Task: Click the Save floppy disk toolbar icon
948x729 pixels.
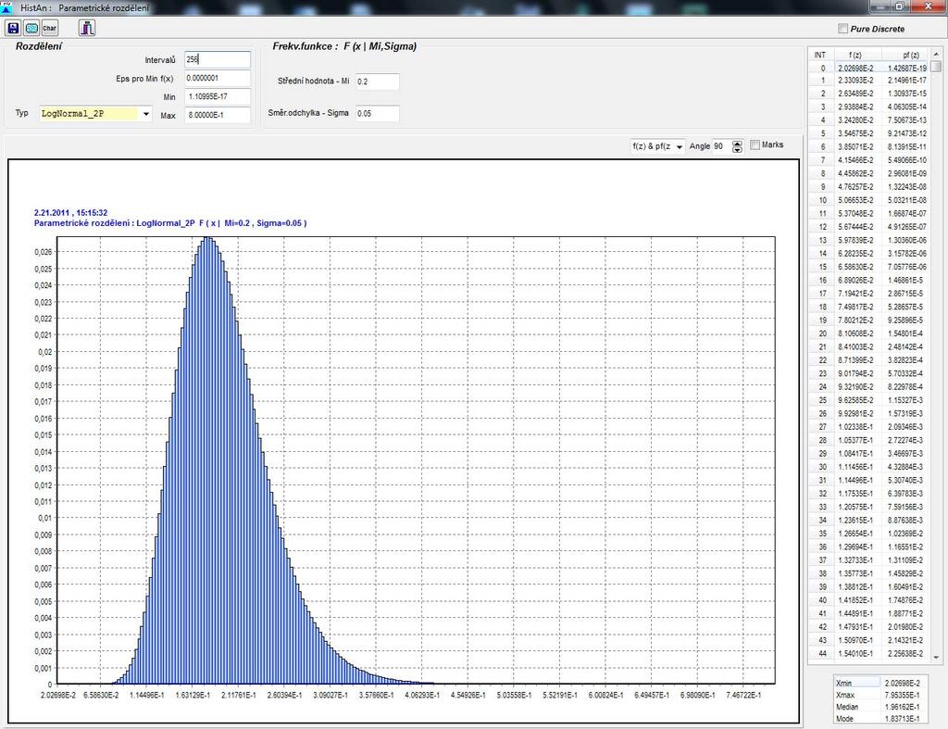Action: 13,28
